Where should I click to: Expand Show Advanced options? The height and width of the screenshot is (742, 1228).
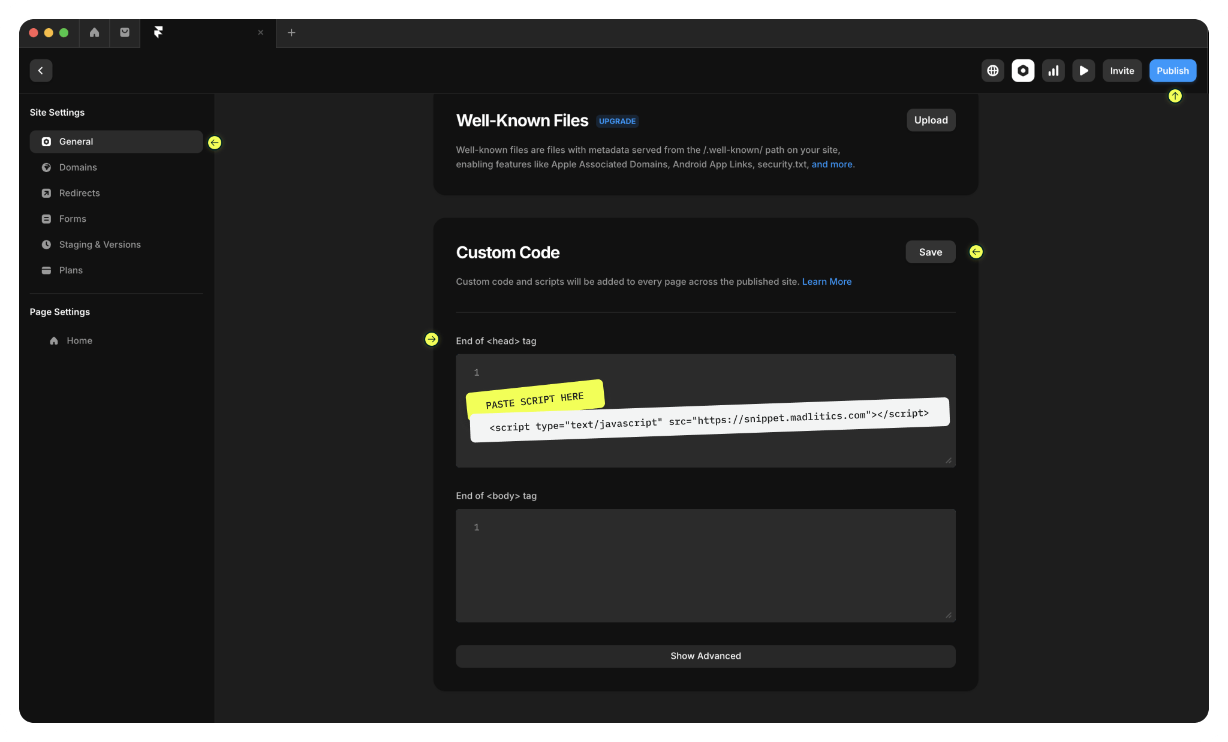(705, 656)
